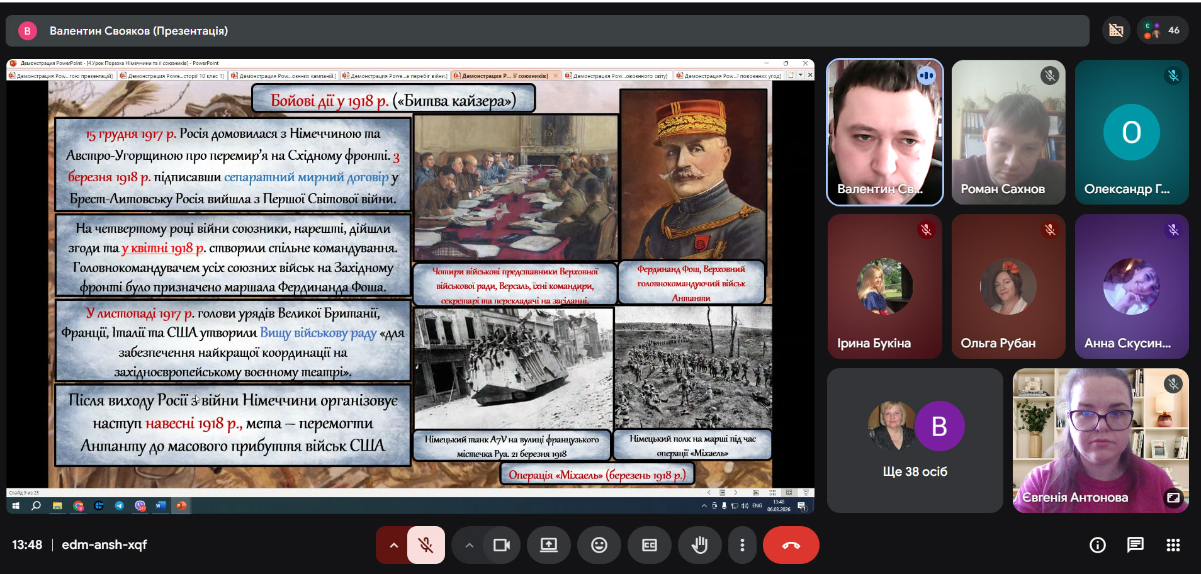
Task: Open the three-dot more options menu
Action: [x=742, y=545]
